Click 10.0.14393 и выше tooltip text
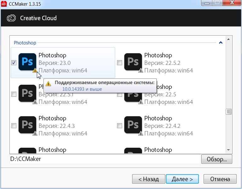Viewport: 242px width, 189px height. [x=82, y=89]
